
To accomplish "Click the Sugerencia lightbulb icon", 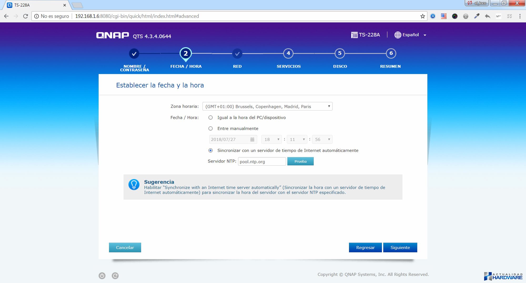I will tap(134, 185).
